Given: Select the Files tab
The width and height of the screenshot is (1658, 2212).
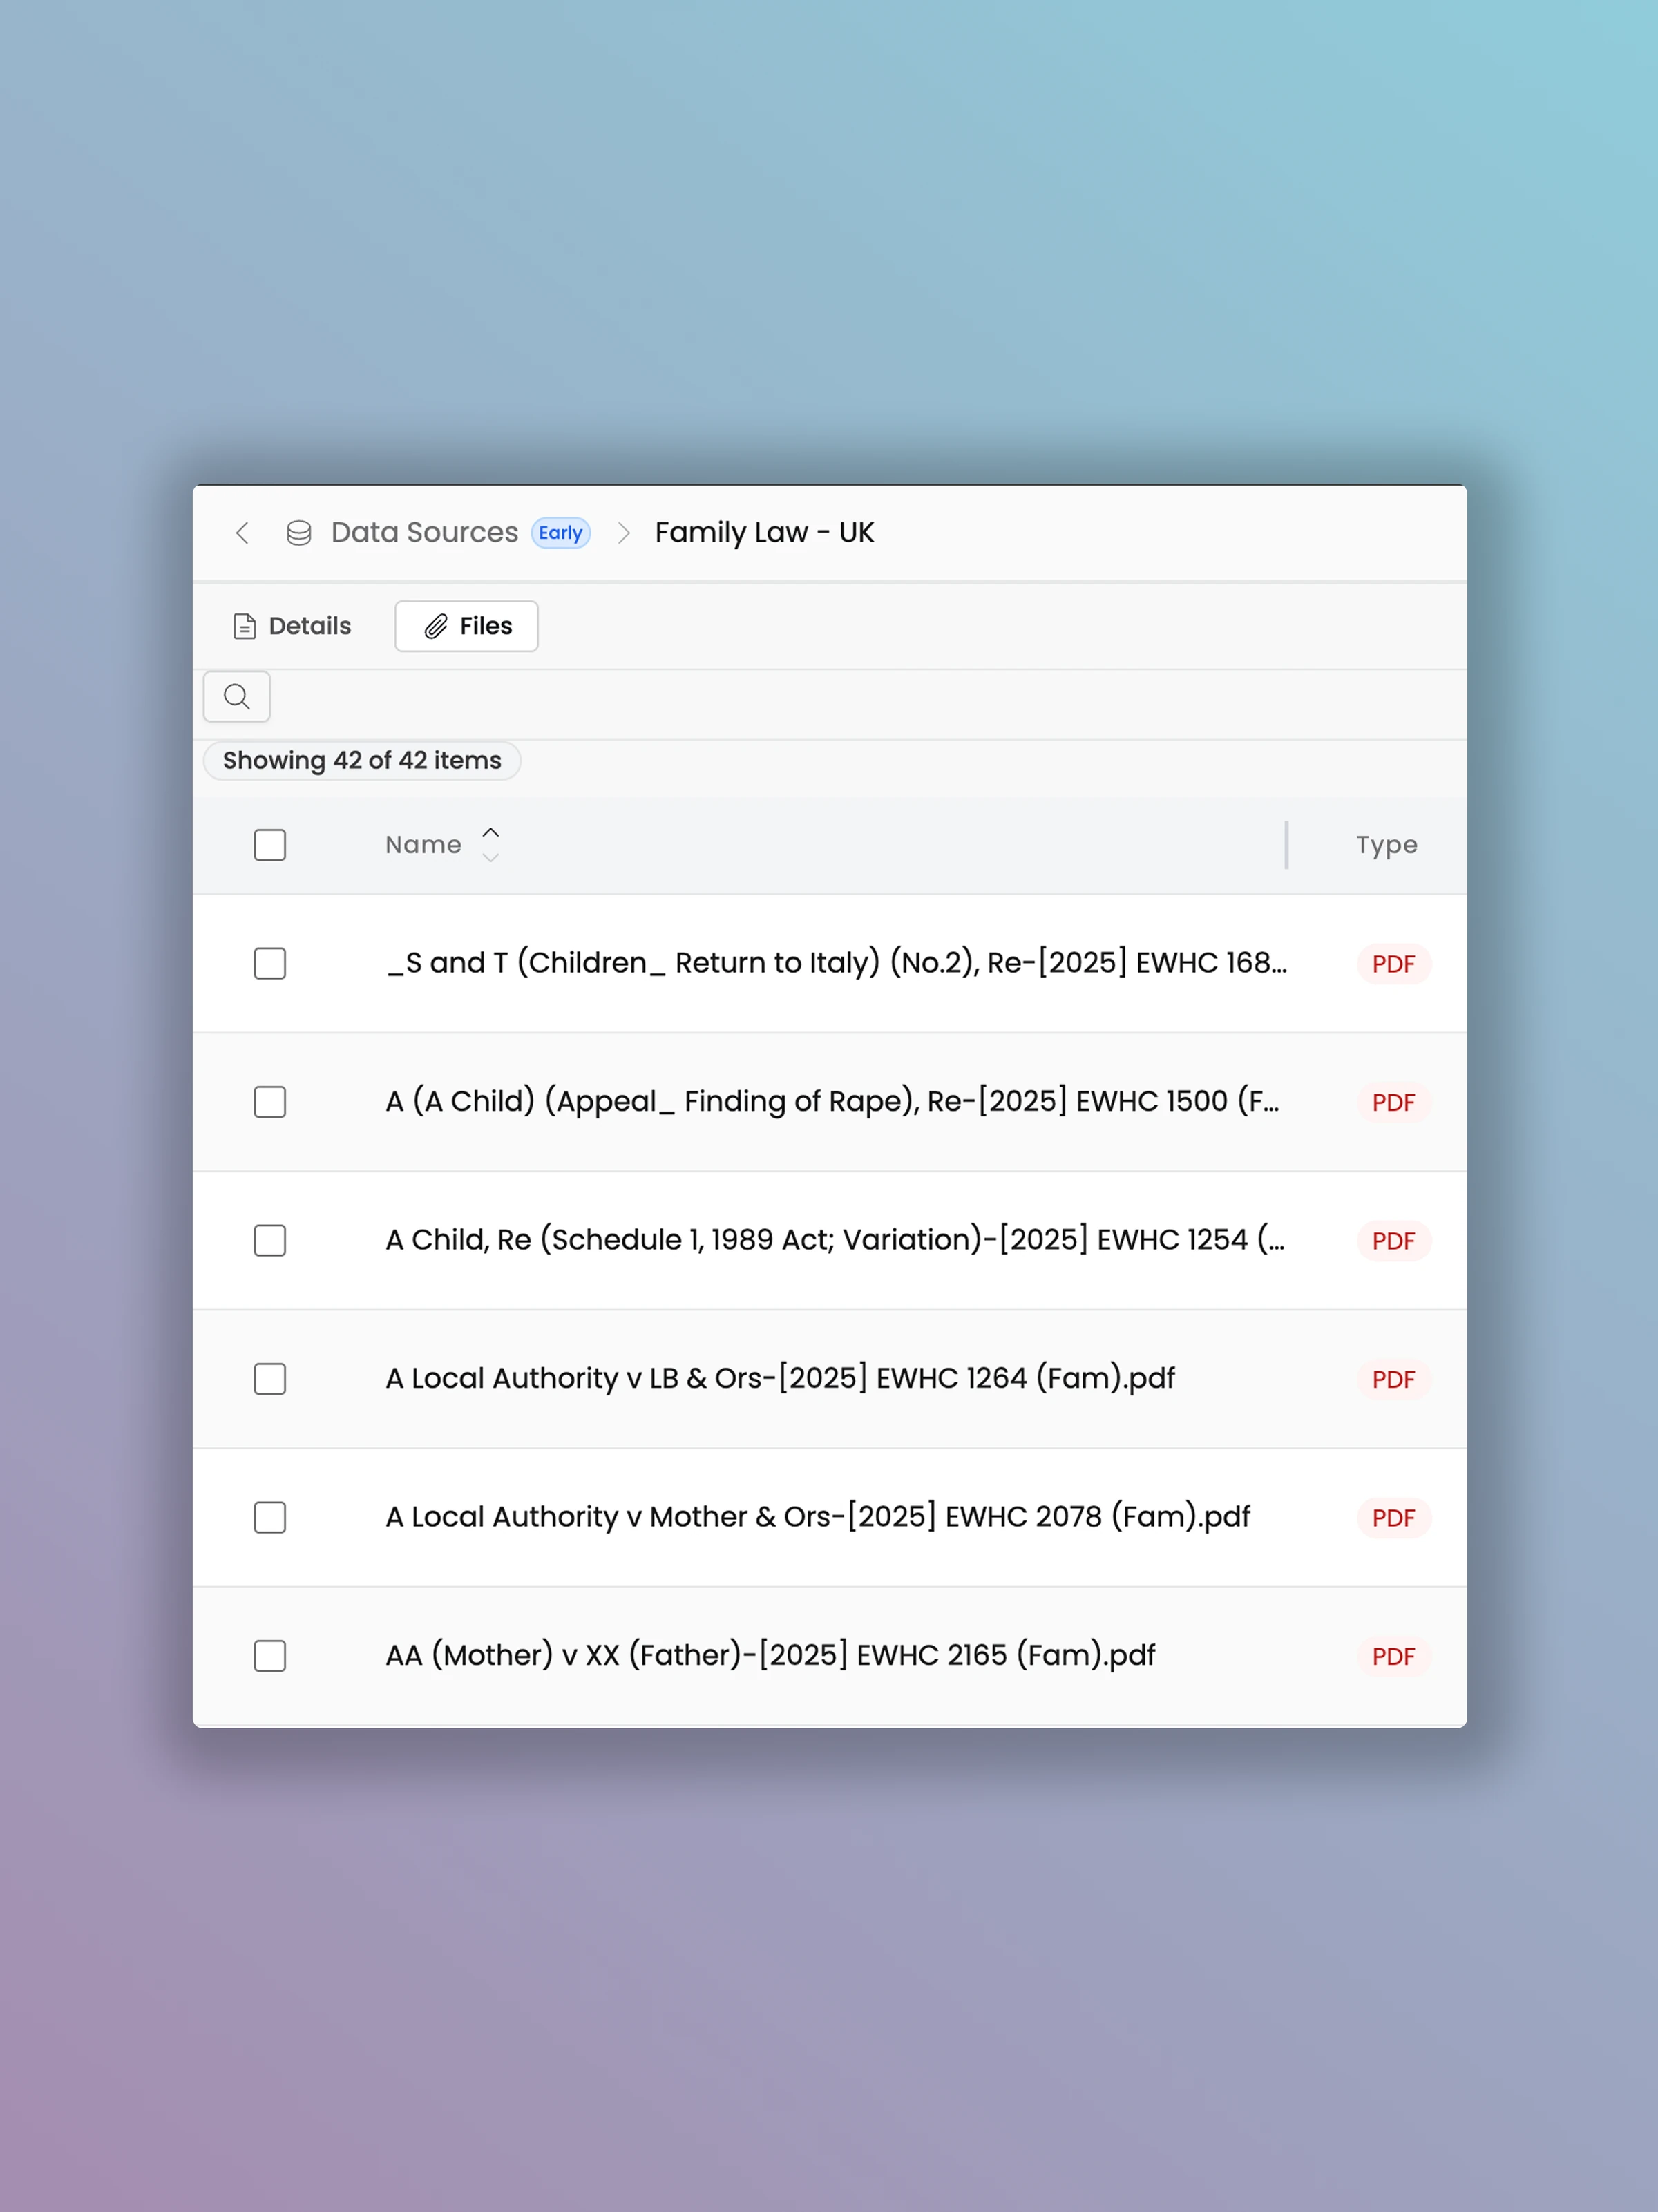Looking at the screenshot, I should pos(467,626).
